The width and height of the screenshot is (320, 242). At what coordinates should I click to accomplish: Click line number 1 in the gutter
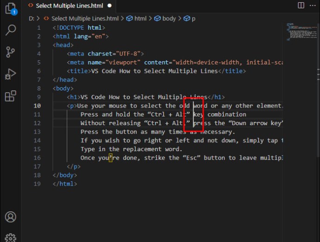(39, 27)
